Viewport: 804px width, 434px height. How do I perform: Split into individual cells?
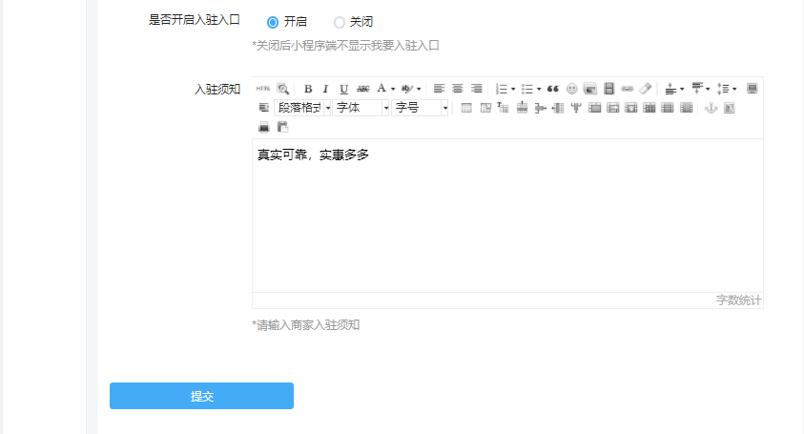649,108
